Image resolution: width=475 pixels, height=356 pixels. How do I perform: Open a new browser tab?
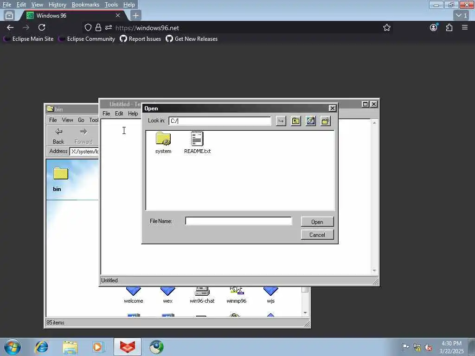coord(136,15)
